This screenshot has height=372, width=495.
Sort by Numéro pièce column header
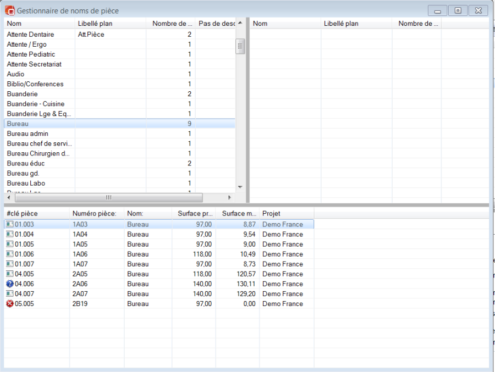coord(96,213)
